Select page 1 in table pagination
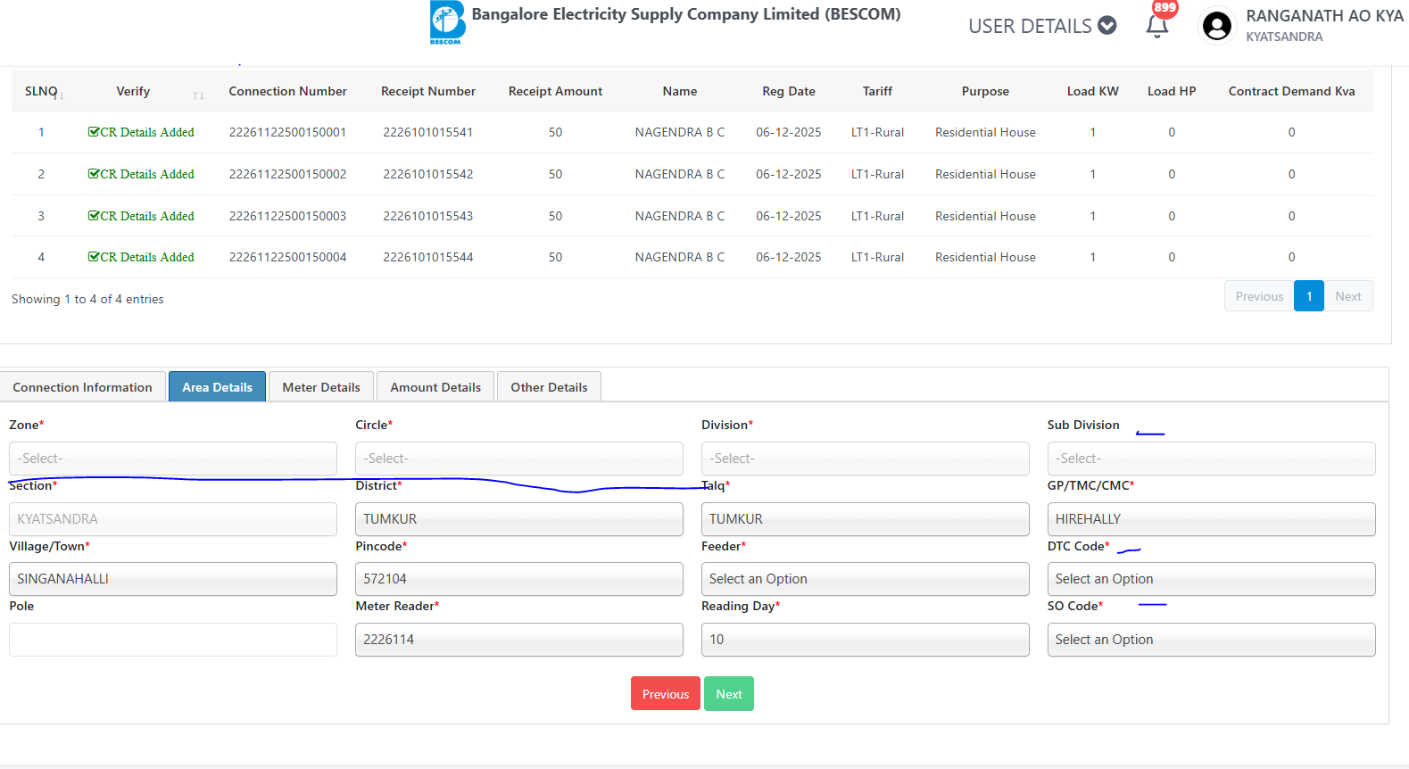Image resolution: width=1409 pixels, height=769 pixels. click(1308, 296)
